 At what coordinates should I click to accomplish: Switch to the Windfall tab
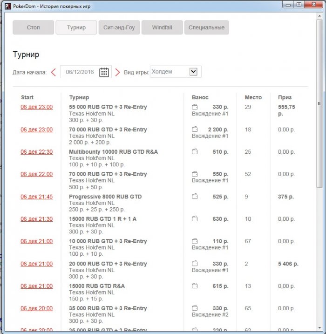(x=162, y=27)
